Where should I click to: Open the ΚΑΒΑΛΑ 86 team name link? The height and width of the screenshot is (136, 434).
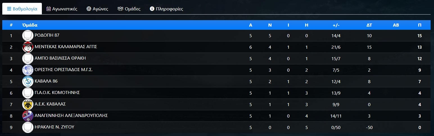point(46,81)
